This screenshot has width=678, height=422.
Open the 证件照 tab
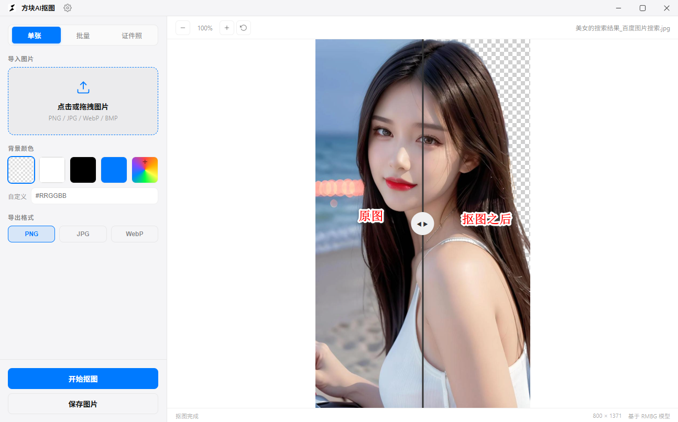pyautogui.click(x=132, y=36)
